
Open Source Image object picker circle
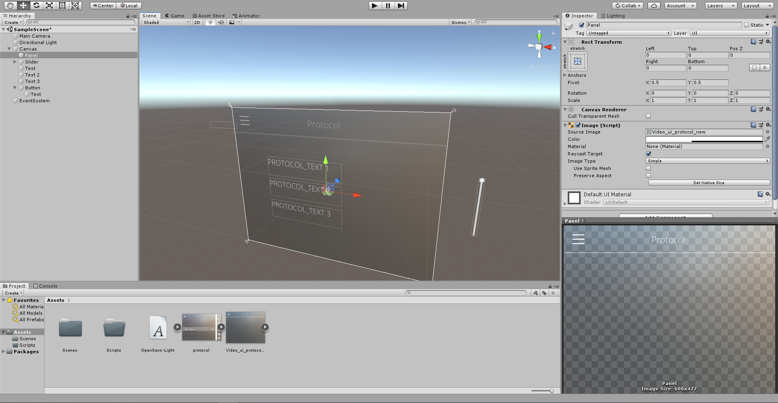click(767, 132)
